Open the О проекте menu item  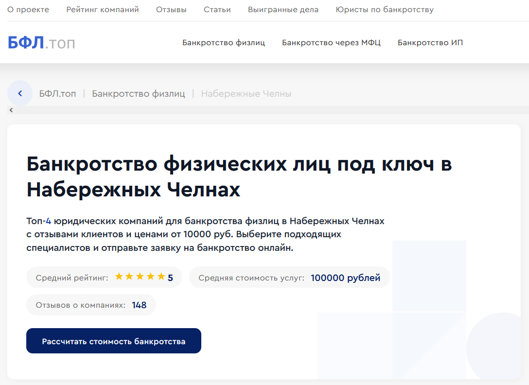pos(28,10)
